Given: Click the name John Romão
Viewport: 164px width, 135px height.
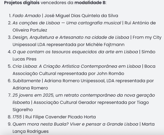Looking at the screenshot, I should 110,73.
